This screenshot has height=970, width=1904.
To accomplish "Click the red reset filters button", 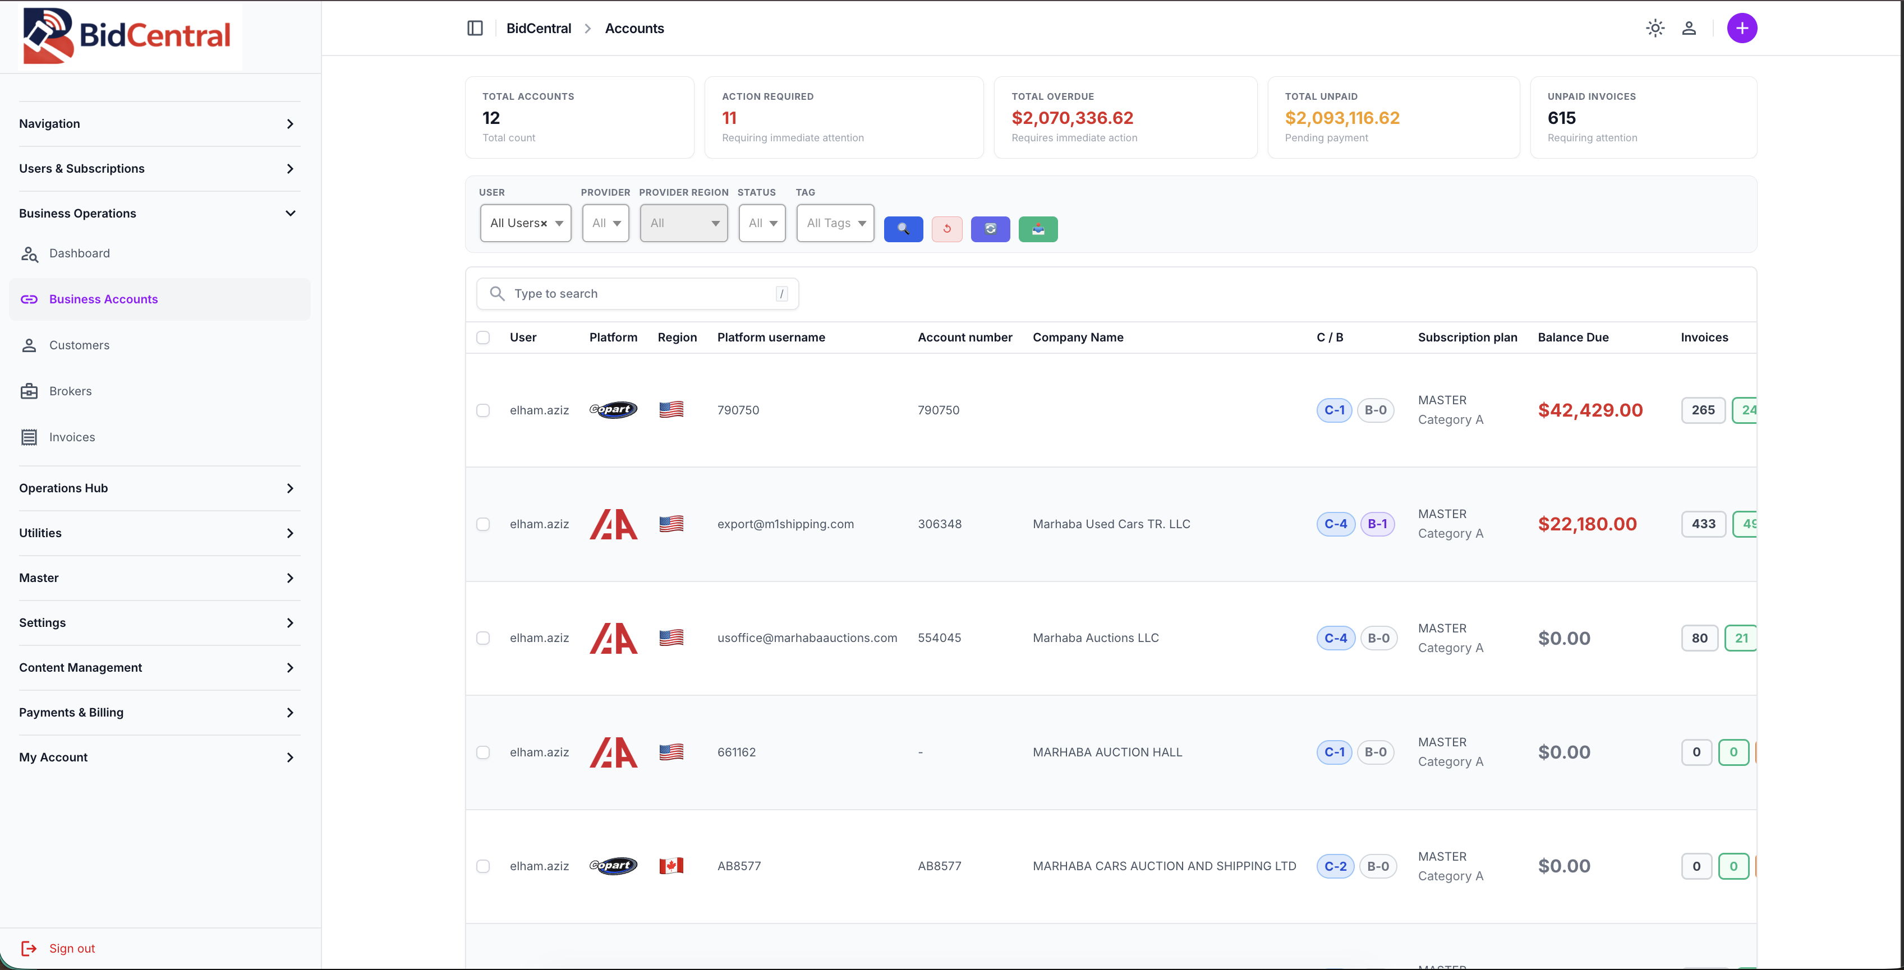I will point(947,229).
